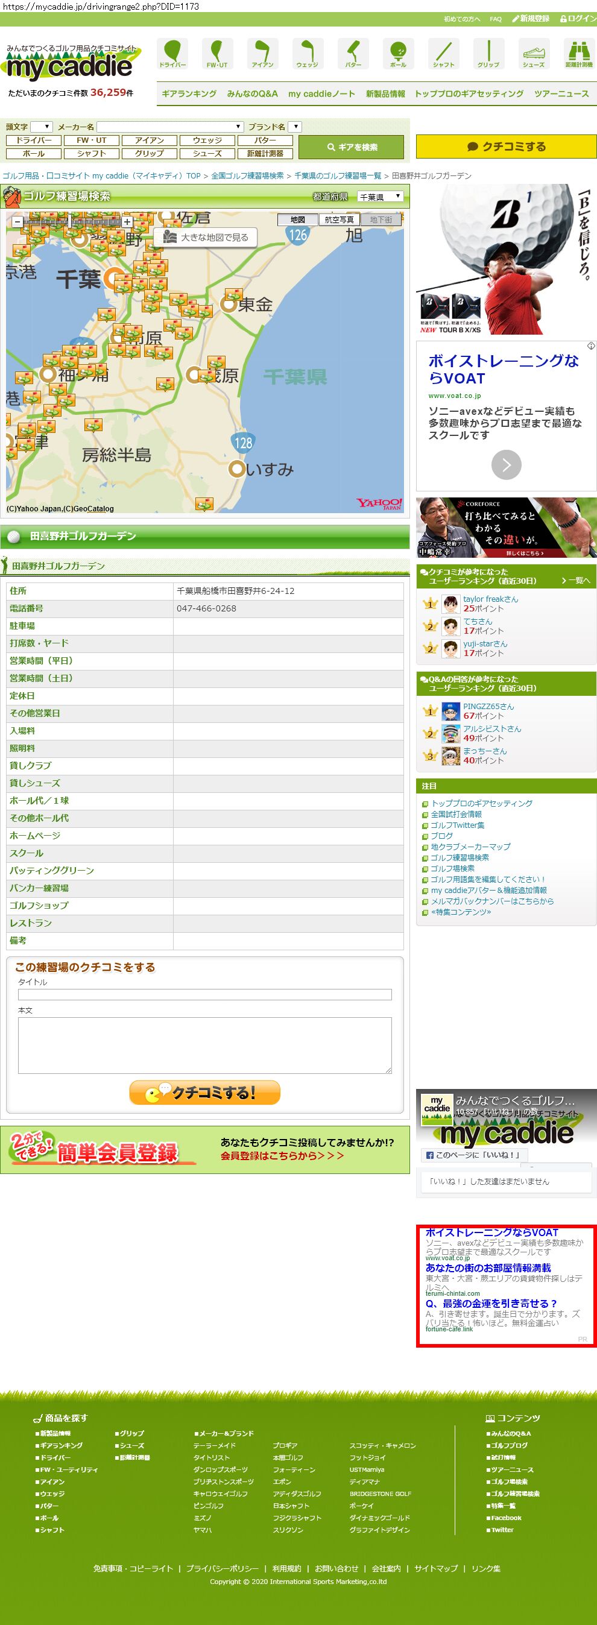Select the Ball (ボール) icon
The height and width of the screenshot is (1625, 597).
tap(398, 53)
